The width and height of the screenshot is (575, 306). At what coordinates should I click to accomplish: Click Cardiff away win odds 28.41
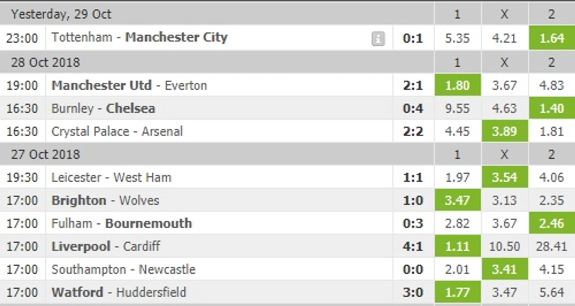click(x=551, y=247)
